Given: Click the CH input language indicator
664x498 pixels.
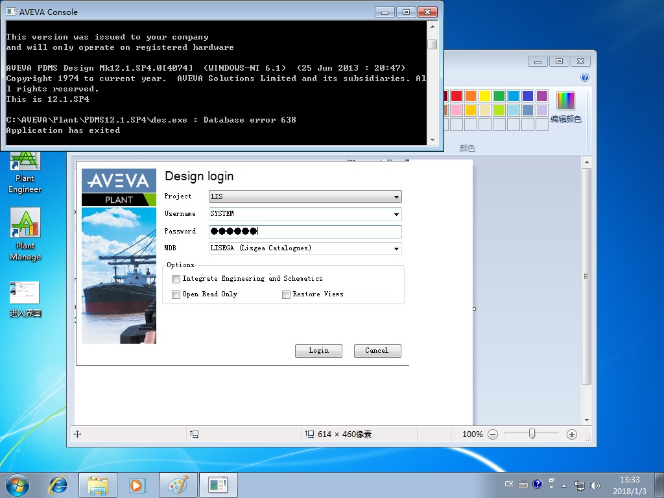Looking at the screenshot, I should [x=508, y=484].
